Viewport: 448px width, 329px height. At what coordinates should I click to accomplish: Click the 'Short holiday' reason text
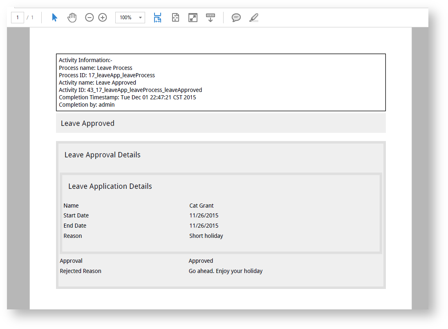pyautogui.click(x=206, y=236)
